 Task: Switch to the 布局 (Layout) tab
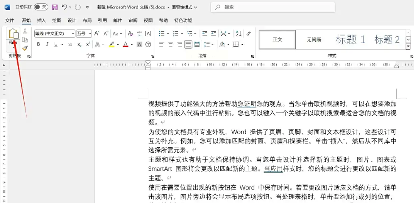point(87,20)
